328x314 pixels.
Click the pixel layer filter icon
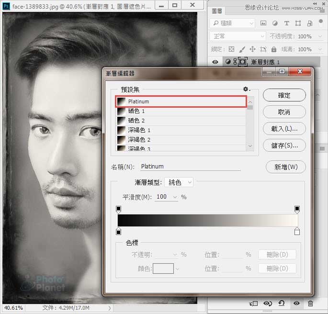pyautogui.click(x=263, y=23)
